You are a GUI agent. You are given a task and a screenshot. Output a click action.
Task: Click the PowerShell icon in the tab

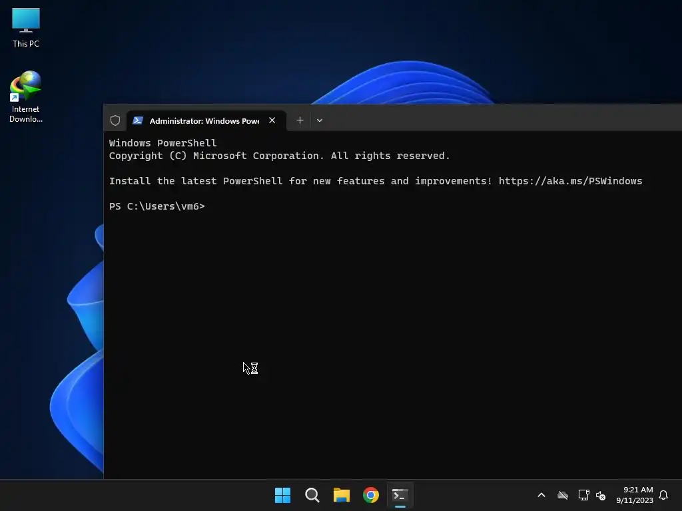point(138,120)
